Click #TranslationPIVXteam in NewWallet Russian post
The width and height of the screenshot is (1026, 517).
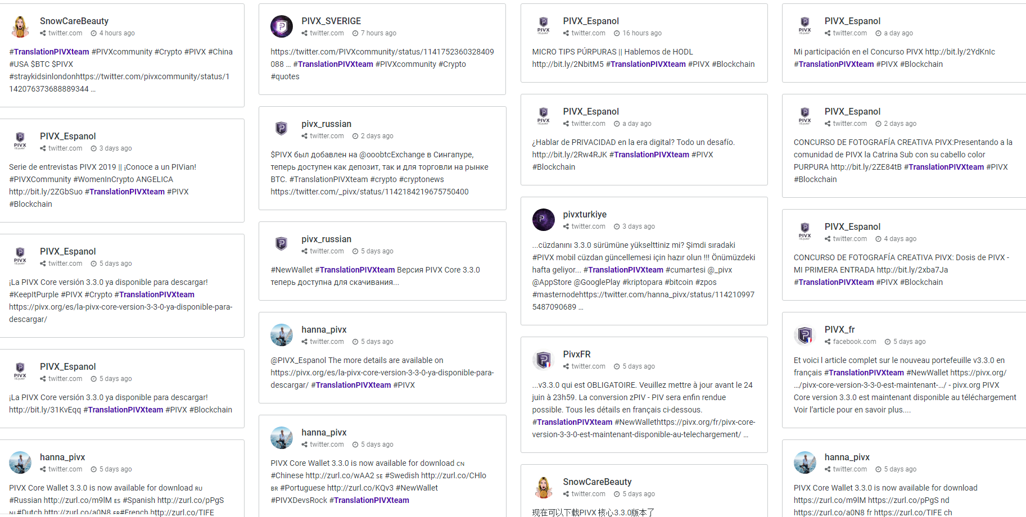click(x=355, y=270)
